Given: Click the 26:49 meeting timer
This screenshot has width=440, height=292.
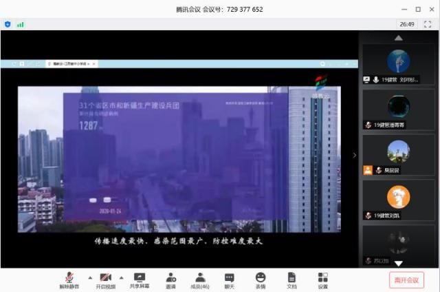Looking at the screenshot, I should [x=408, y=24].
